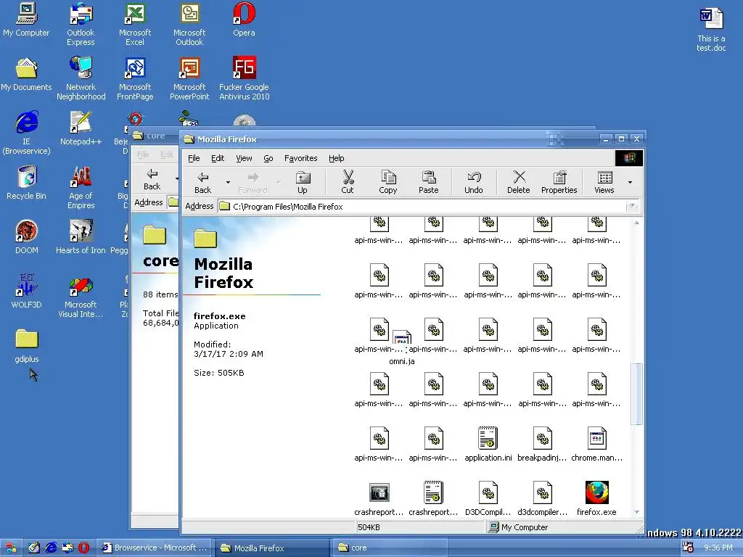Select the Microsoft Excel desktop shortcut
Screen dimensions: 743x557
tap(135, 25)
